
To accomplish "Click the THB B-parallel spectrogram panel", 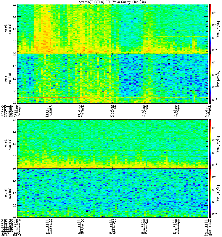I will (x=112, y=79).
